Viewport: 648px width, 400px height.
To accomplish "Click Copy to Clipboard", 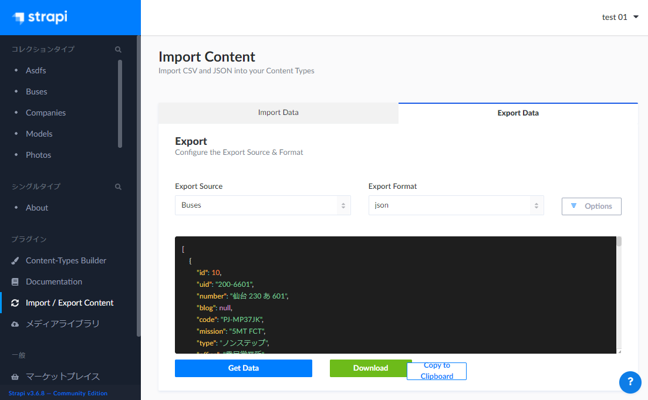I will 436,371.
